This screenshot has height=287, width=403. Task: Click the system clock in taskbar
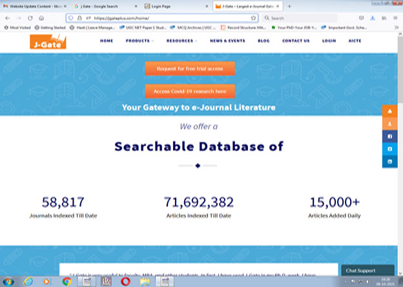(386, 282)
